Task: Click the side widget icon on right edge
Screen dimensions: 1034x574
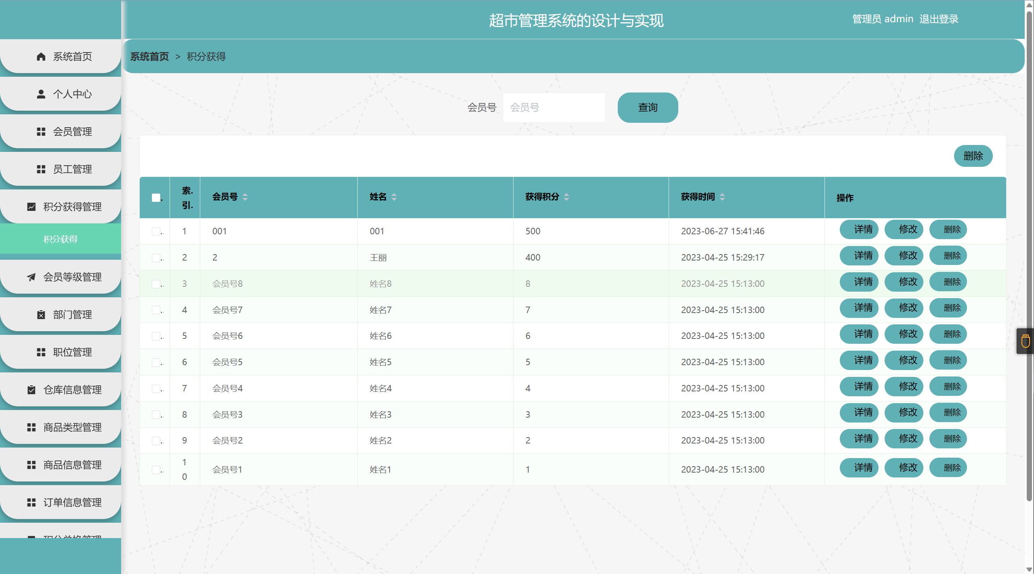Action: (1025, 341)
